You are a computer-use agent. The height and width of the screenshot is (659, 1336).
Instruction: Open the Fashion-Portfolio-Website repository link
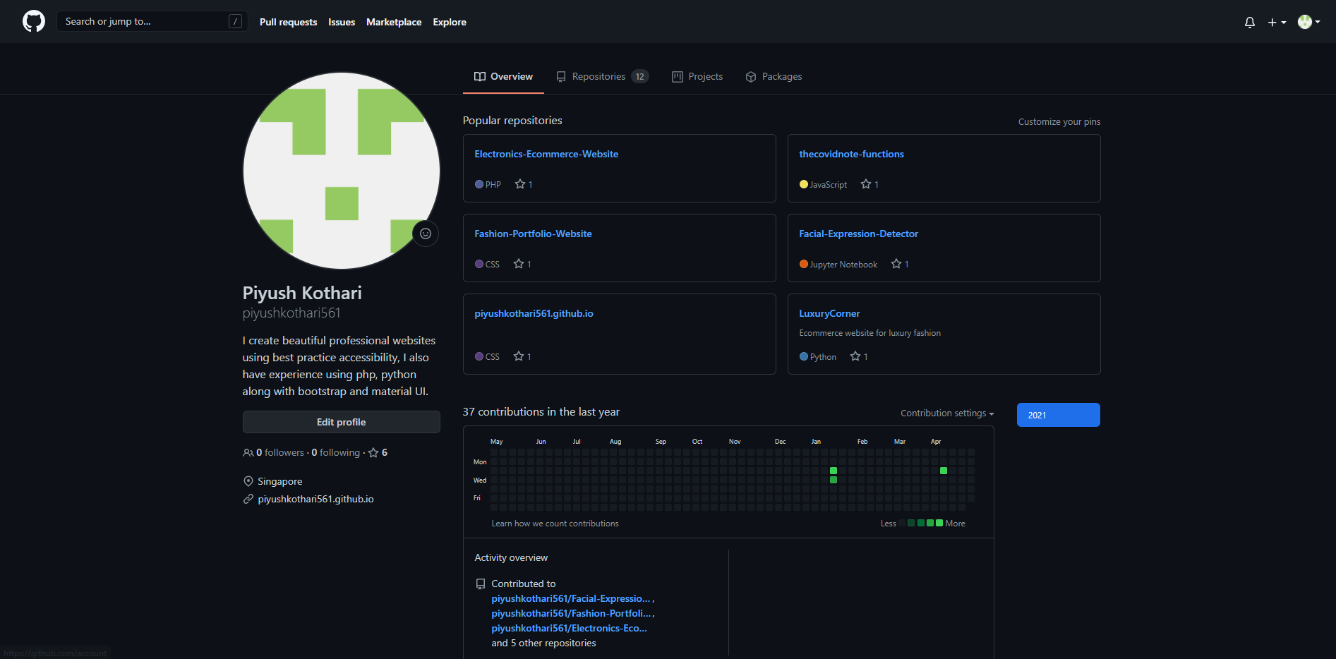[533, 234]
